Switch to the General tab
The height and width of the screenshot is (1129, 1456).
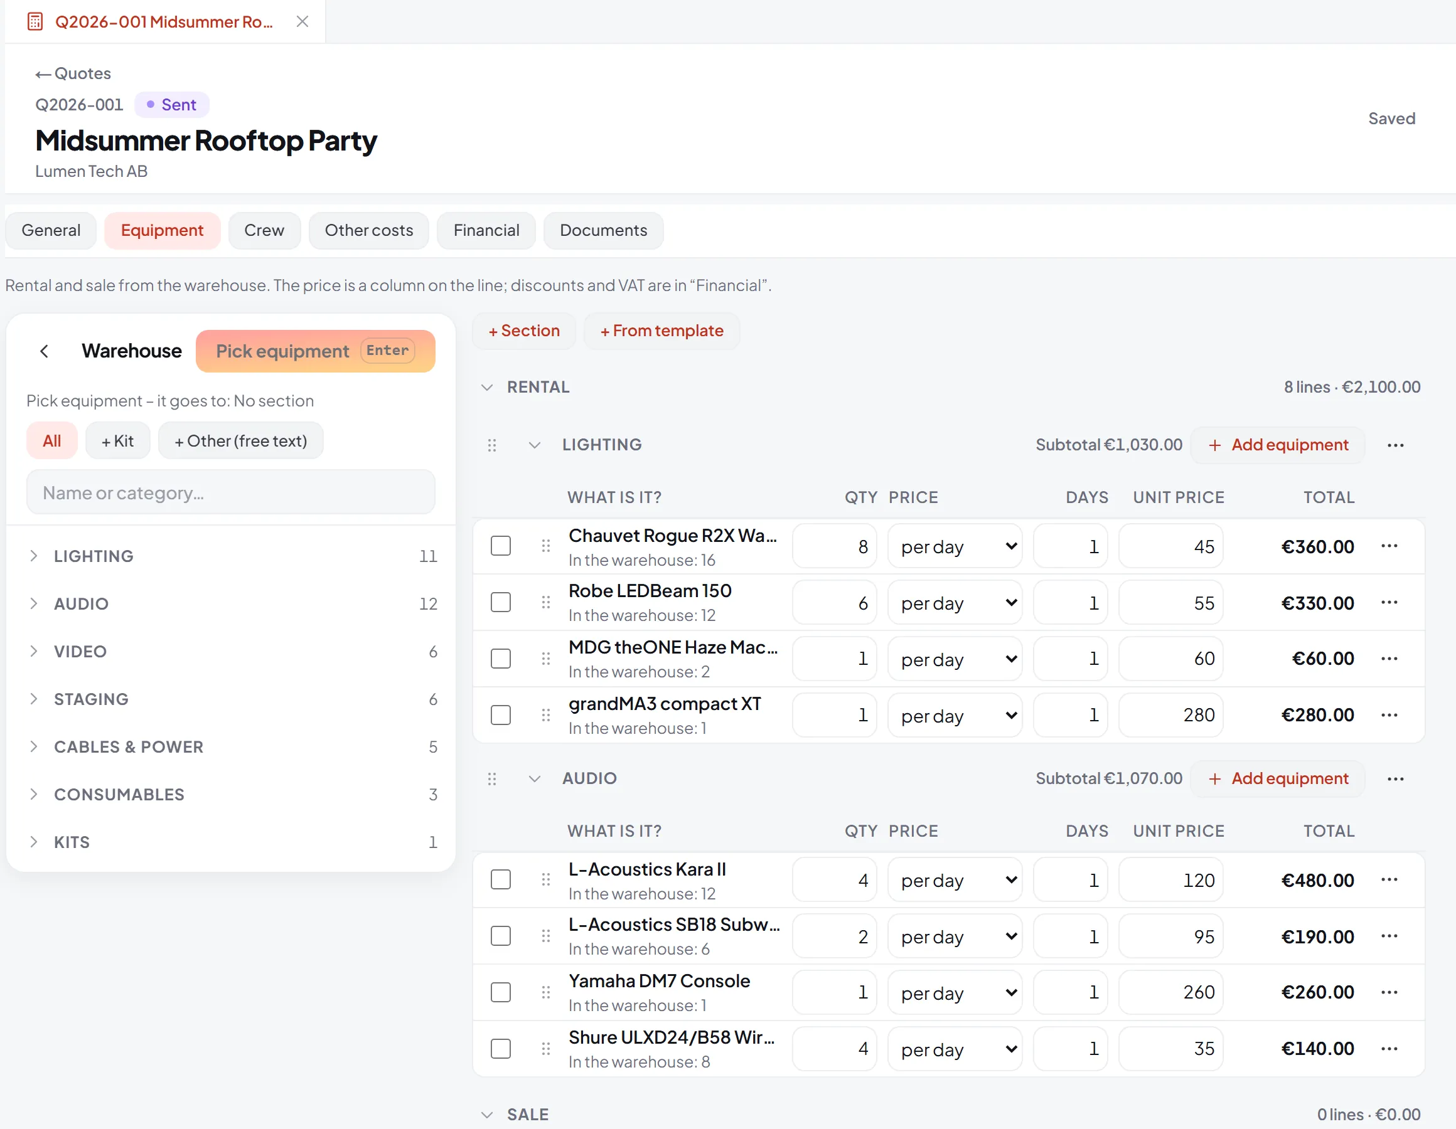(51, 231)
